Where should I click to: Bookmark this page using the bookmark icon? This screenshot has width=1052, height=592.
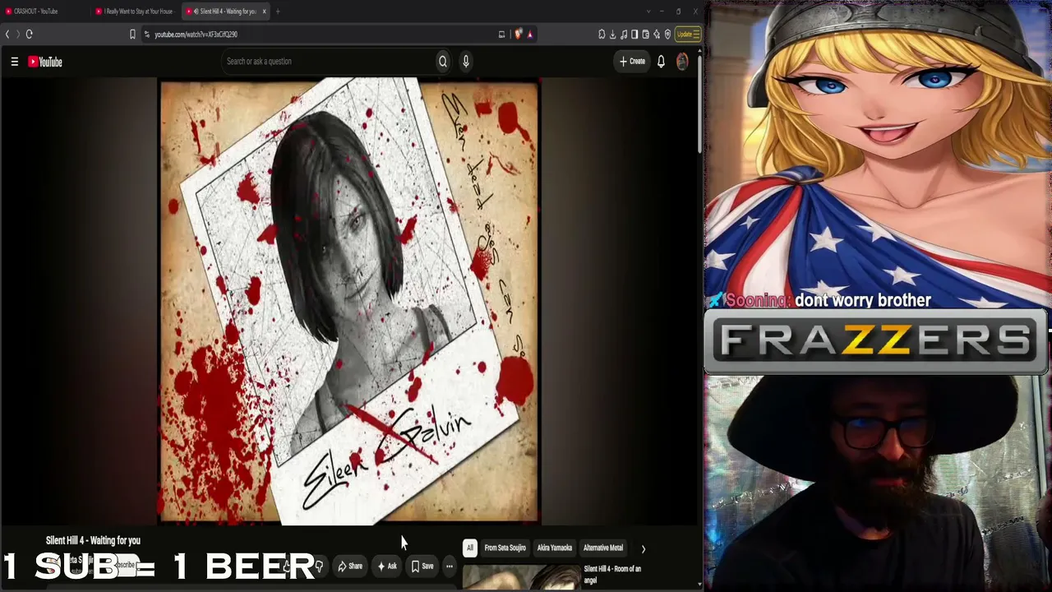pos(132,34)
